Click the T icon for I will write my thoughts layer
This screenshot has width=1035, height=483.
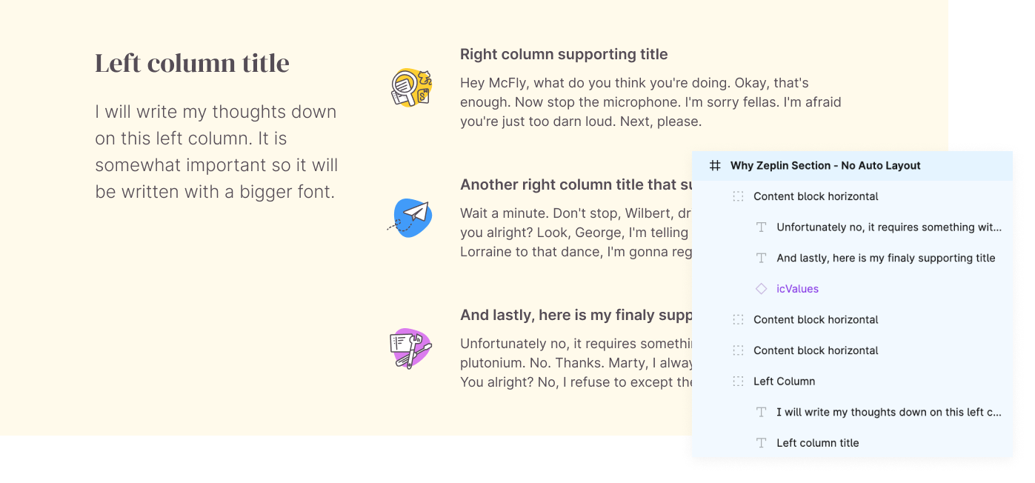pyautogui.click(x=761, y=411)
